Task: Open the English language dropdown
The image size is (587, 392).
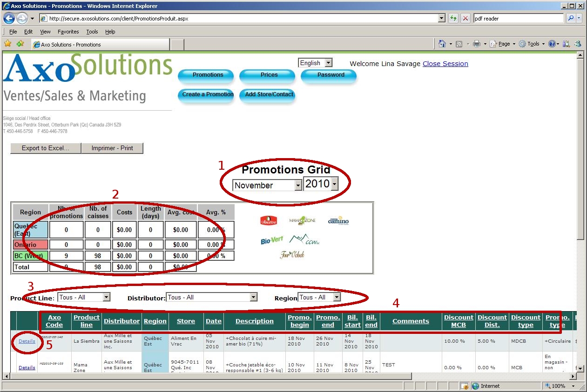Action: click(x=315, y=63)
